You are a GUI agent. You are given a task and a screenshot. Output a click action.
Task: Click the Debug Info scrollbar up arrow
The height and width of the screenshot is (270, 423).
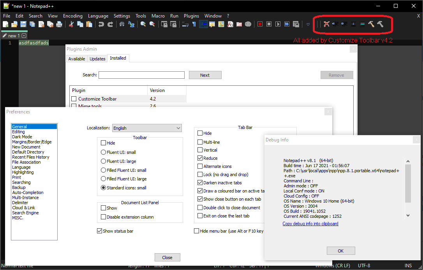pyautogui.click(x=408, y=161)
